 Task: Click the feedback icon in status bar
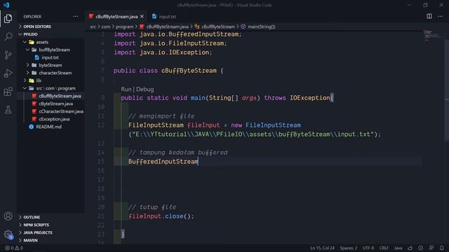coord(431,248)
